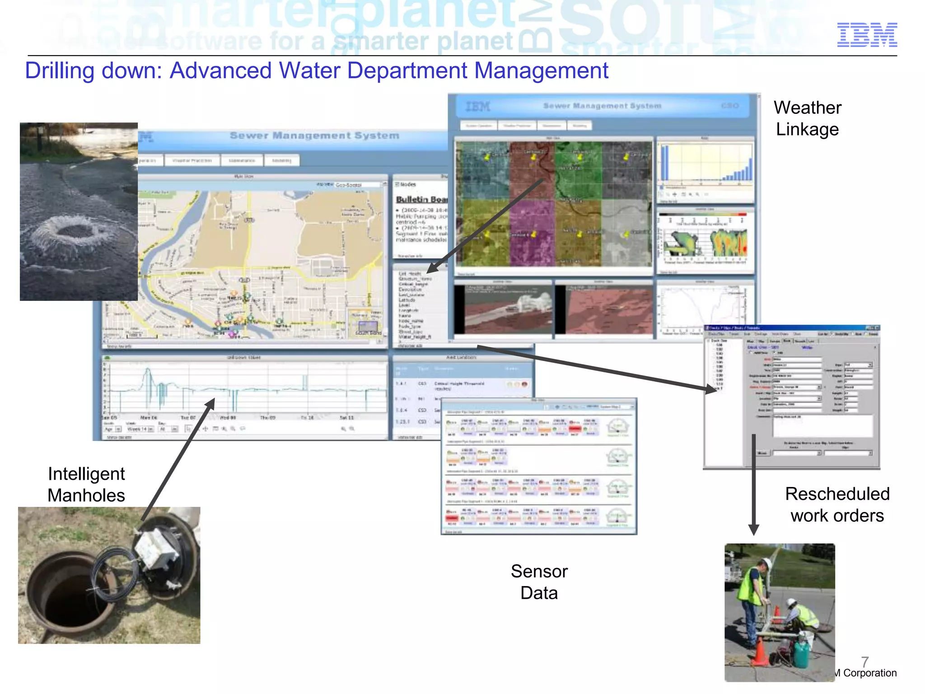Click the photo of workers in safety vests
The width and height of the screenshot is (925, 694).
pos(780,612)
